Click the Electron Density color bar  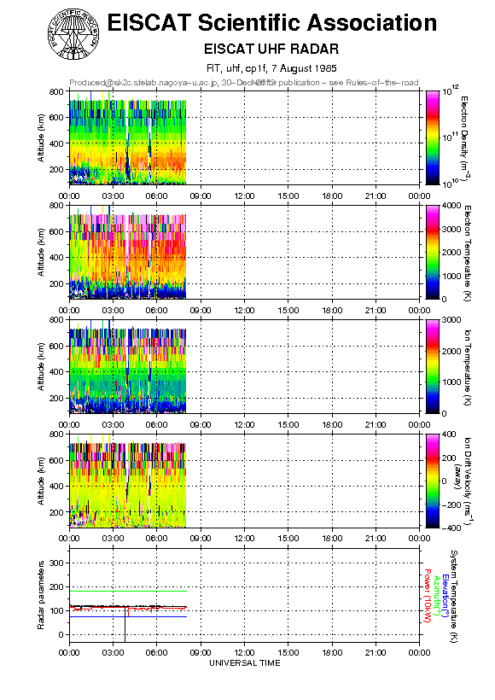[433, 137]
